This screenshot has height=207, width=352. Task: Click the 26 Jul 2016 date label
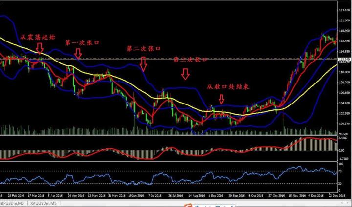pyautogui.click(x=176, y=196)
